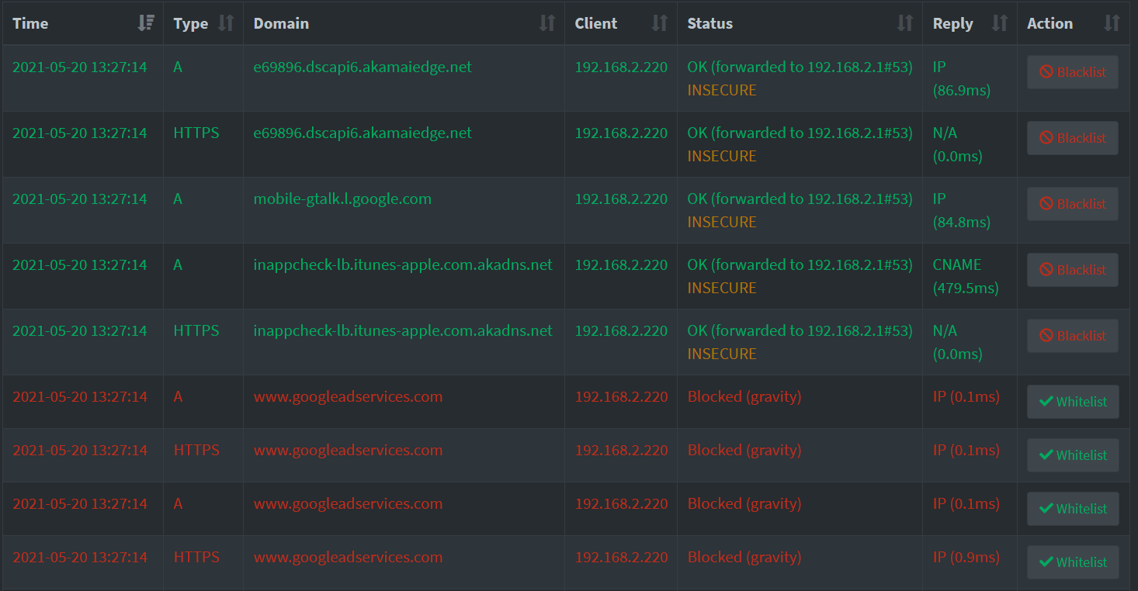This screenshot has width=1138, height=591.
Task: Click the sort arrows beside Reply header
Action: pyautogui.click(x=1000, y=23)
